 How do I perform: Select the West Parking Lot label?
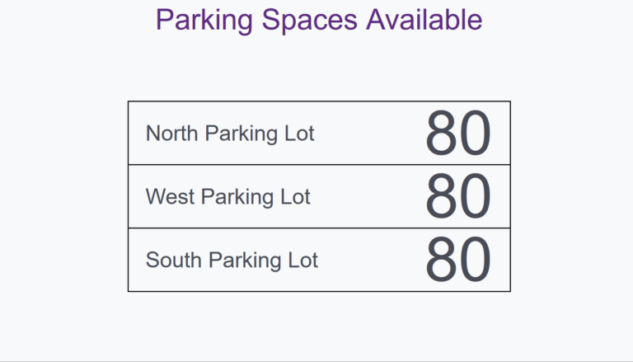click(227, 197)
